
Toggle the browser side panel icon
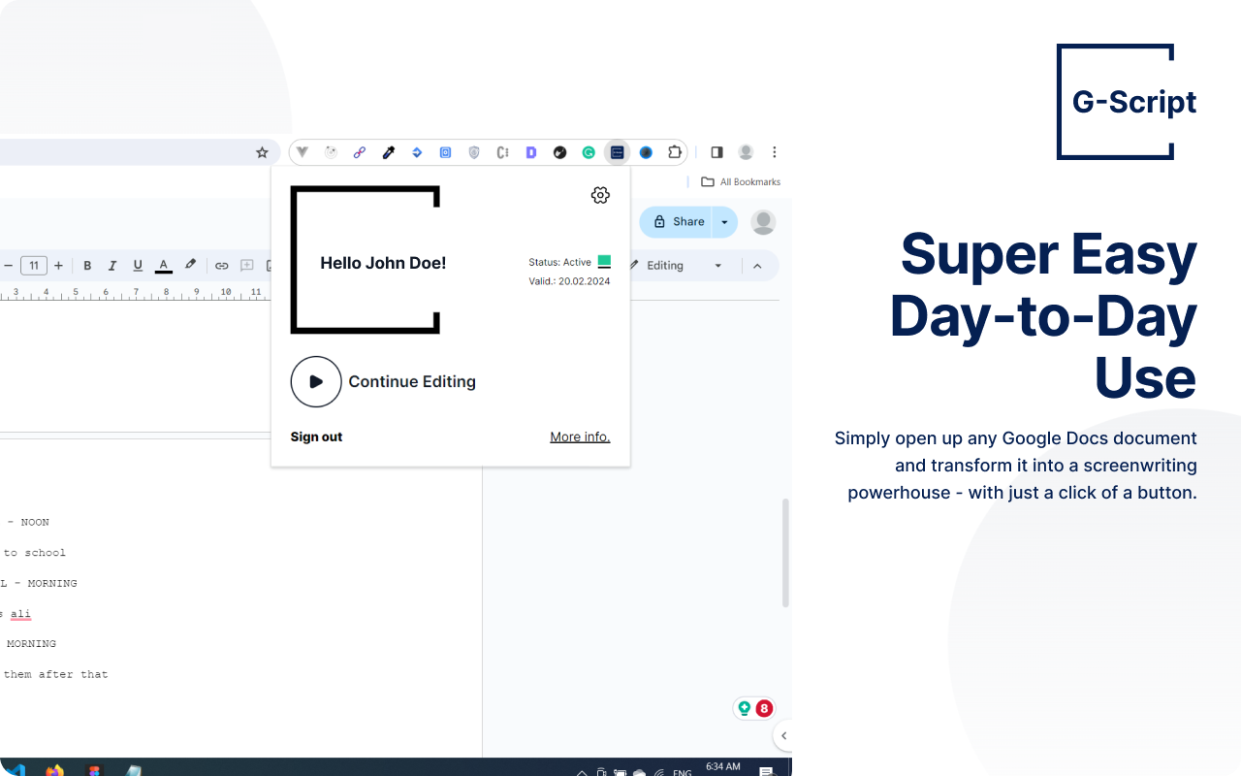[716, 152]
